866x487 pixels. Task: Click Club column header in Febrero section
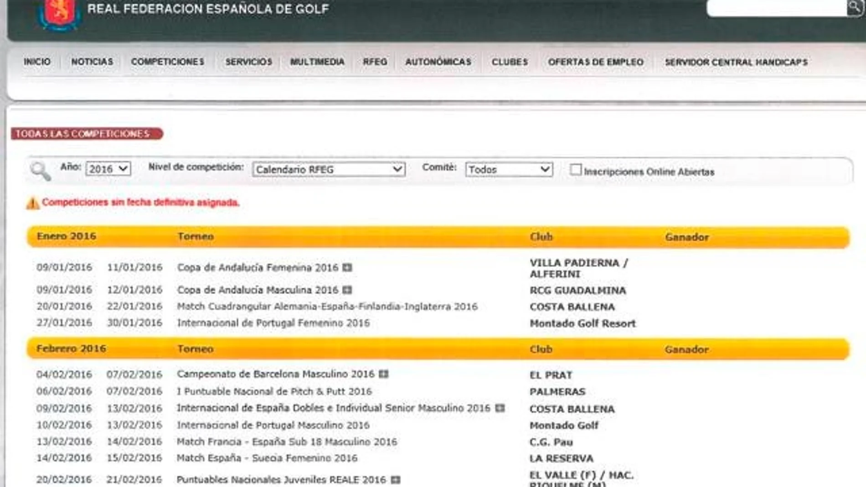coord(541,349)
